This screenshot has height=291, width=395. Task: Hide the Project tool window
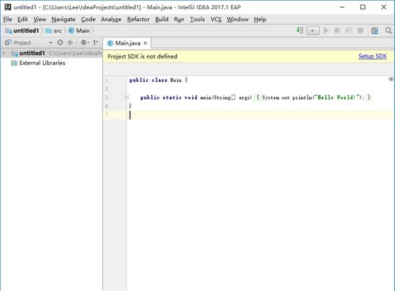click(x=96, y=43)
